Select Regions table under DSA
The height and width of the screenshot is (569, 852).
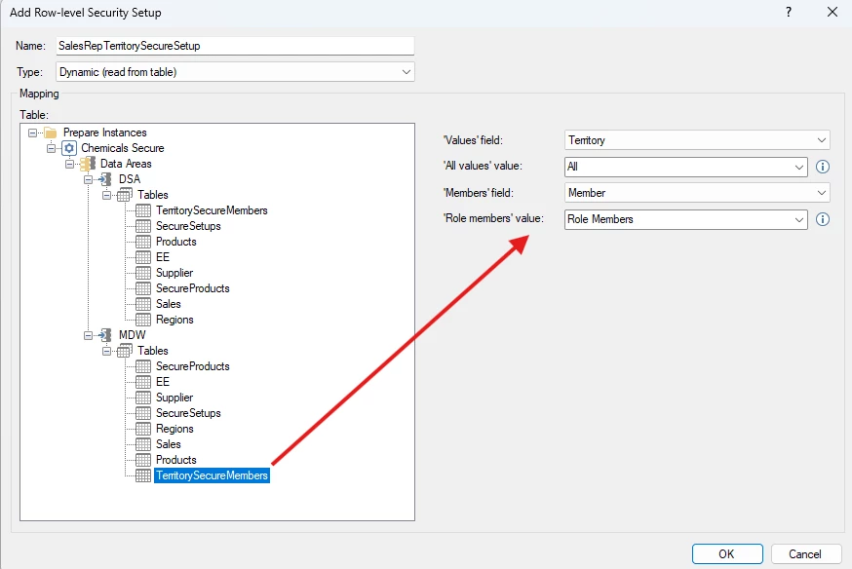coord(174,320)
